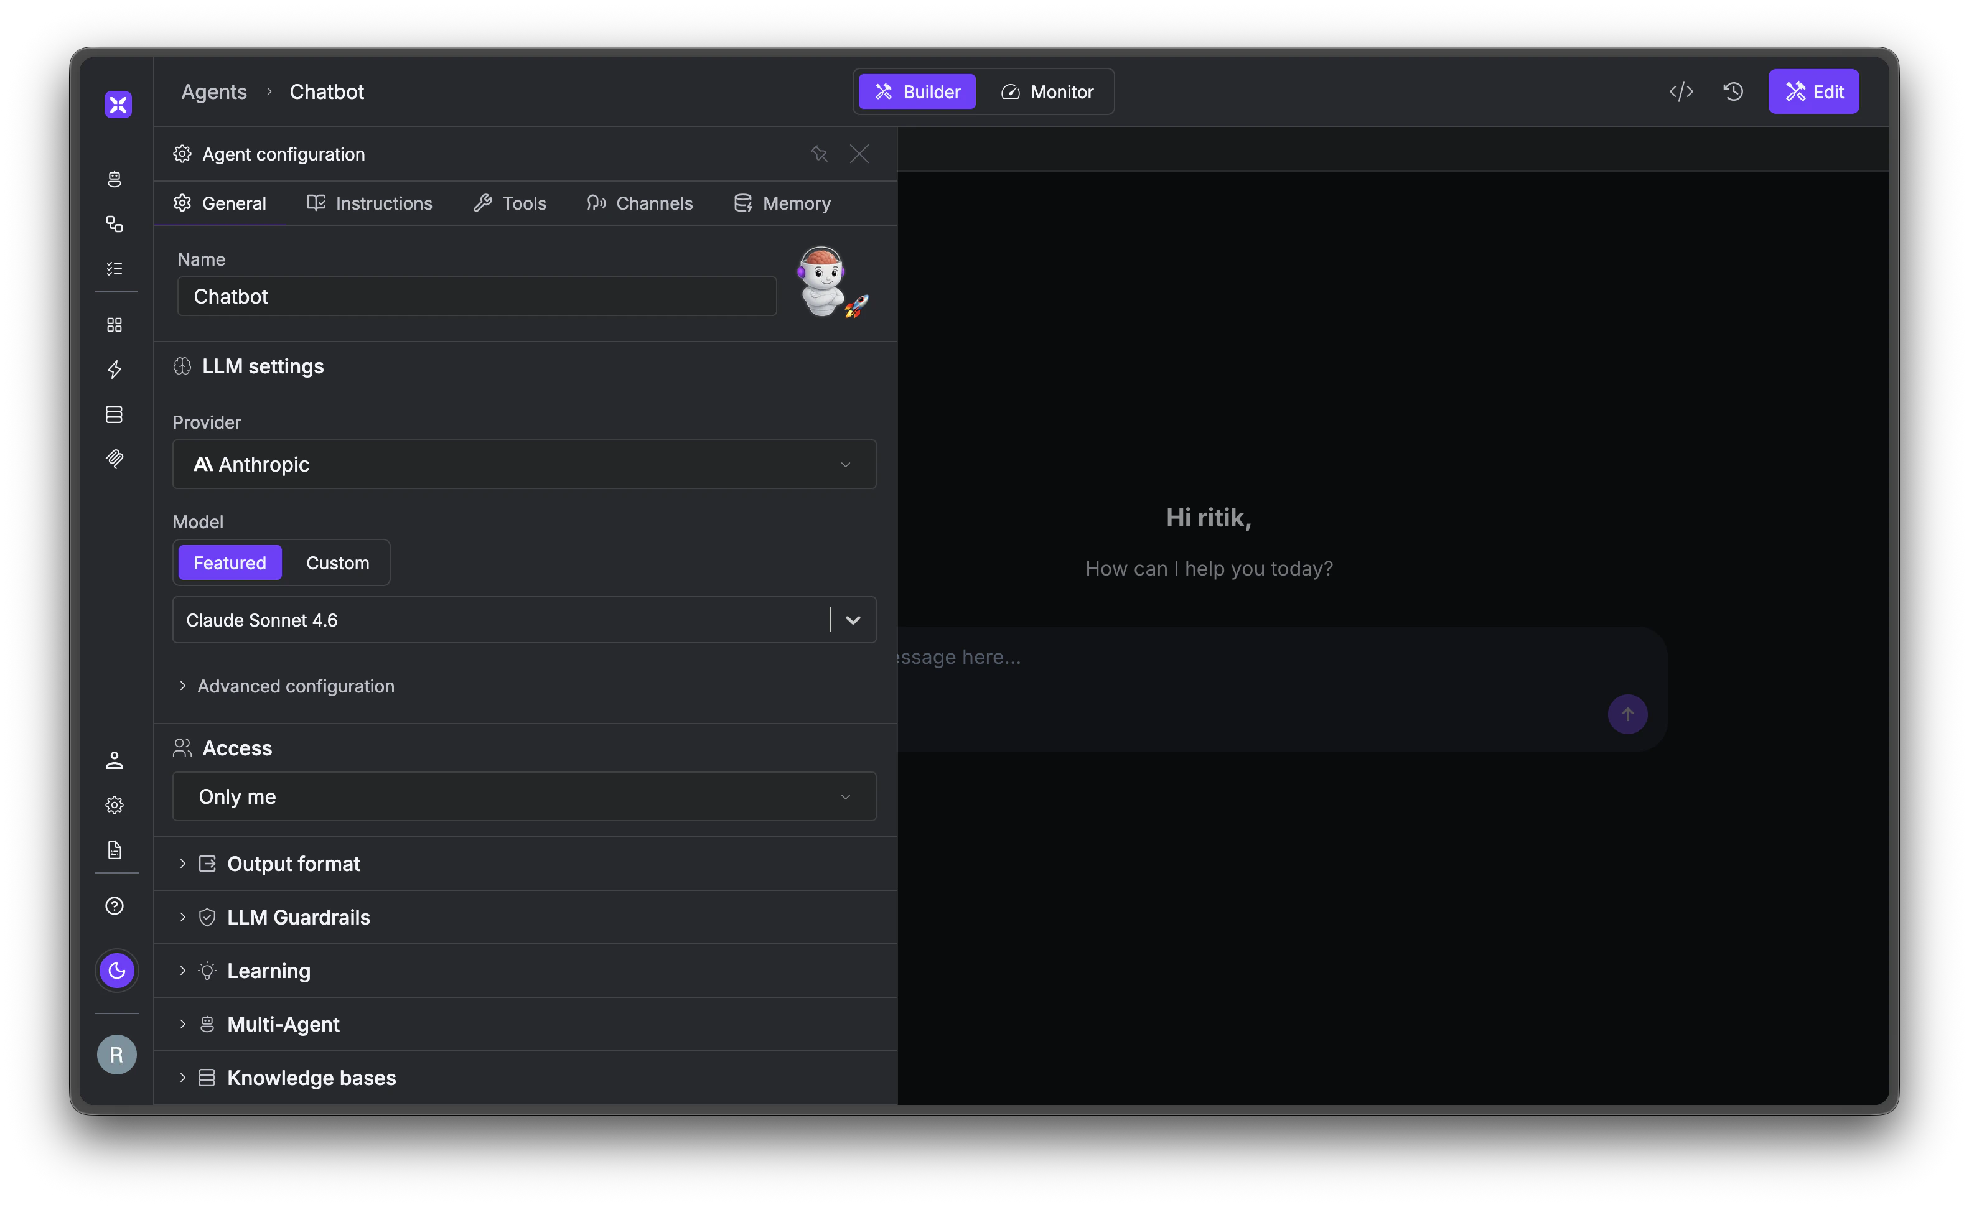Screen dimensions: 1969x1207
Task: Open the knowledge base database icon in sidebar
Action: [116, 414]
